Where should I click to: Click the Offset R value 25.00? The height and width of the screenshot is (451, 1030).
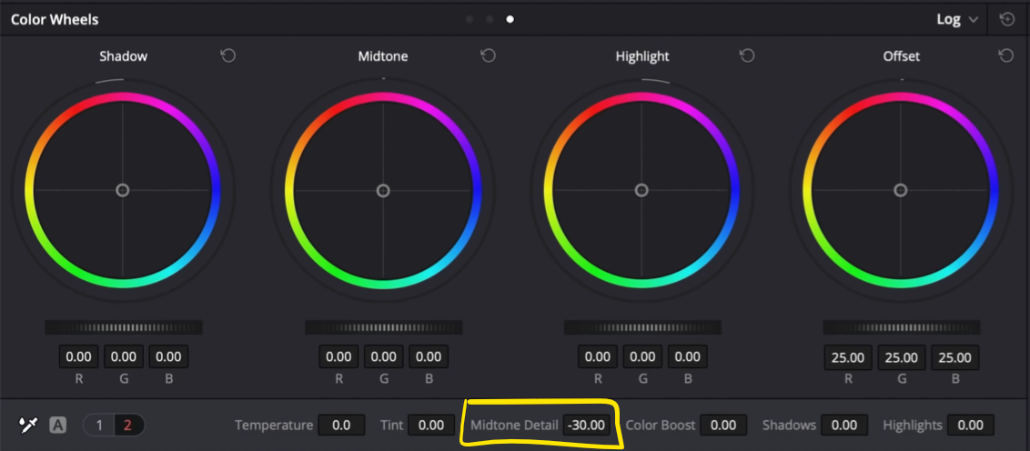click(848, 357)
